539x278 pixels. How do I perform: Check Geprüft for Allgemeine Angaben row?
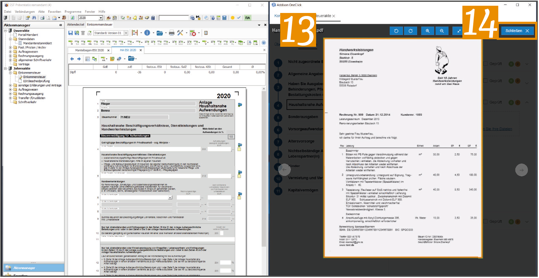486,81
